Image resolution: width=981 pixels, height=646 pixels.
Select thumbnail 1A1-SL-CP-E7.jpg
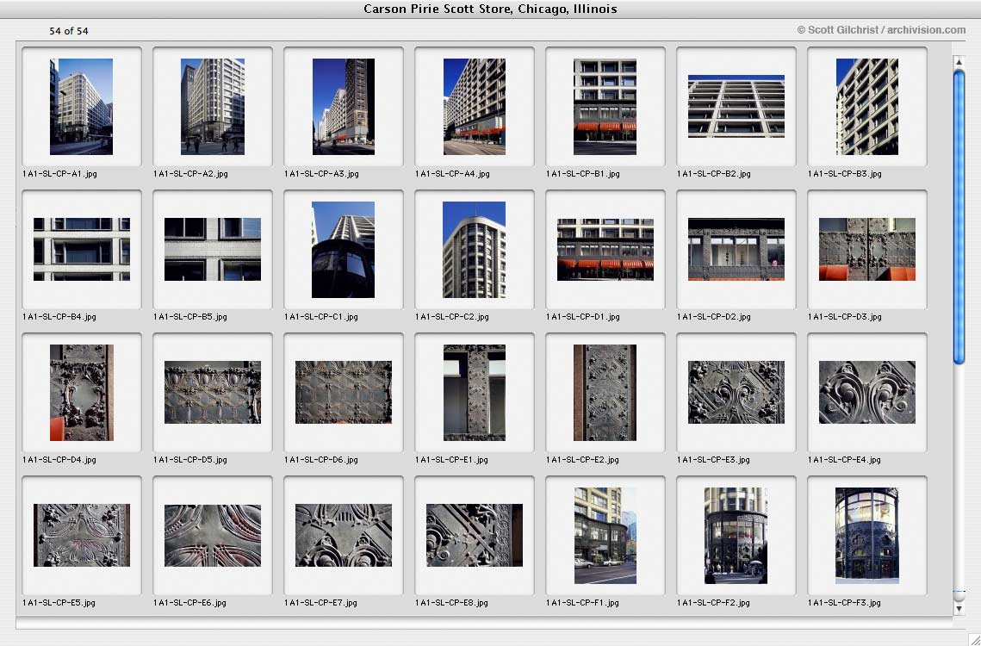344,535
